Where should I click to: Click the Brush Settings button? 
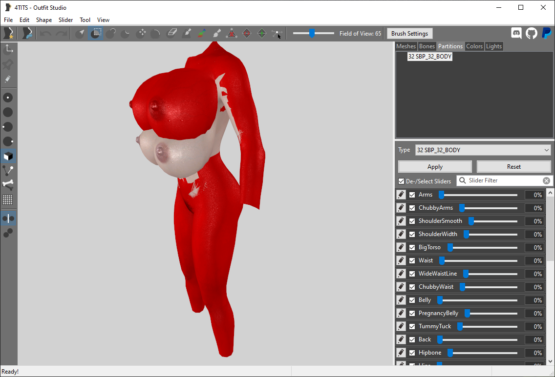tap(409, 34)
